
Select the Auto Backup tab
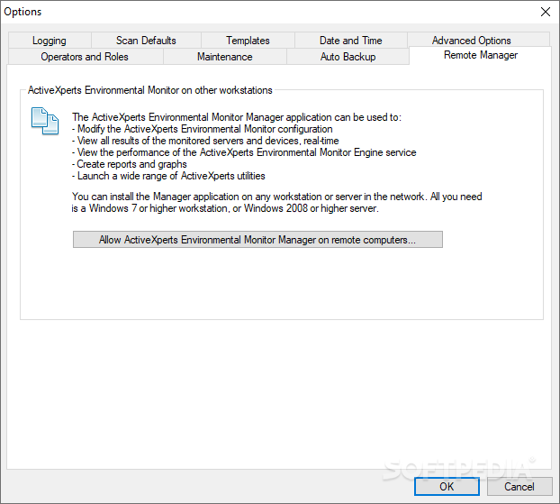348,57
